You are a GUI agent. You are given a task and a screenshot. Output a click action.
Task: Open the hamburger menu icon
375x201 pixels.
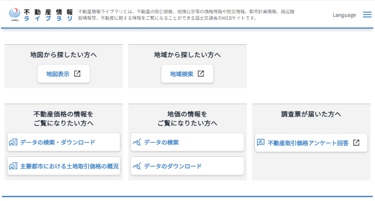pyautogui.click(x=367, y=15)
